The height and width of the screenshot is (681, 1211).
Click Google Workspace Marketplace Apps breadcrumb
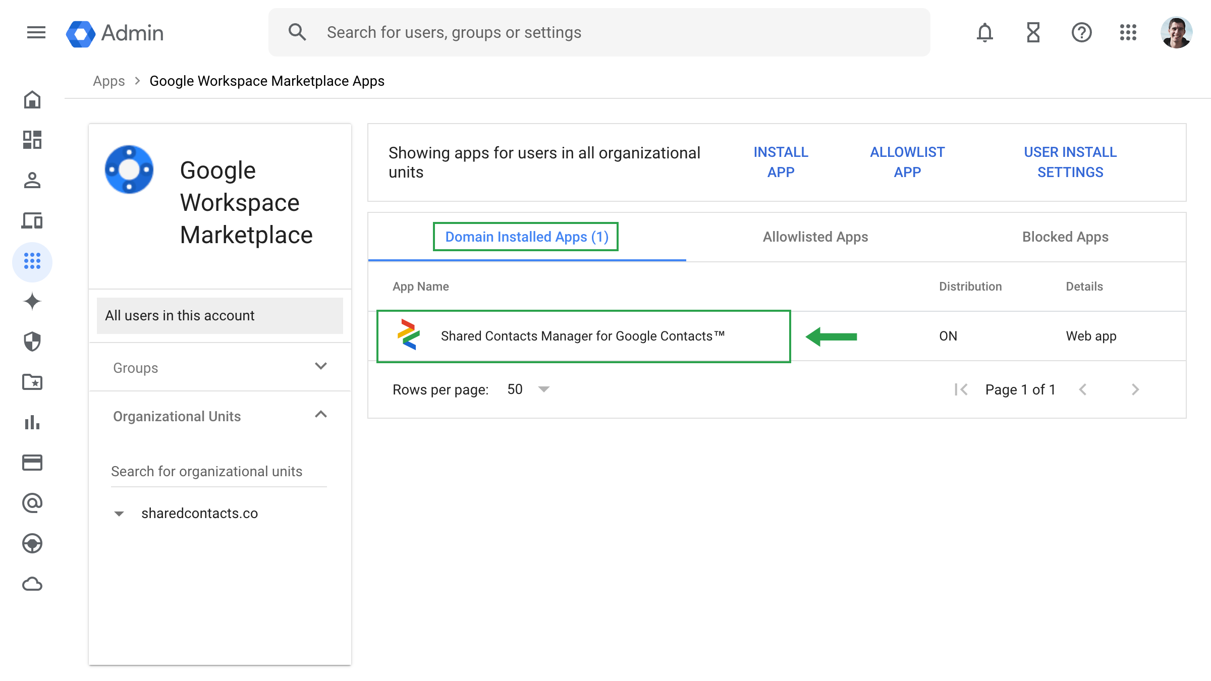click(267, 81)
